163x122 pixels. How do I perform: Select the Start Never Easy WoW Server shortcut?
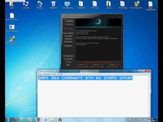pyautogui.click(x=12, y=40)
